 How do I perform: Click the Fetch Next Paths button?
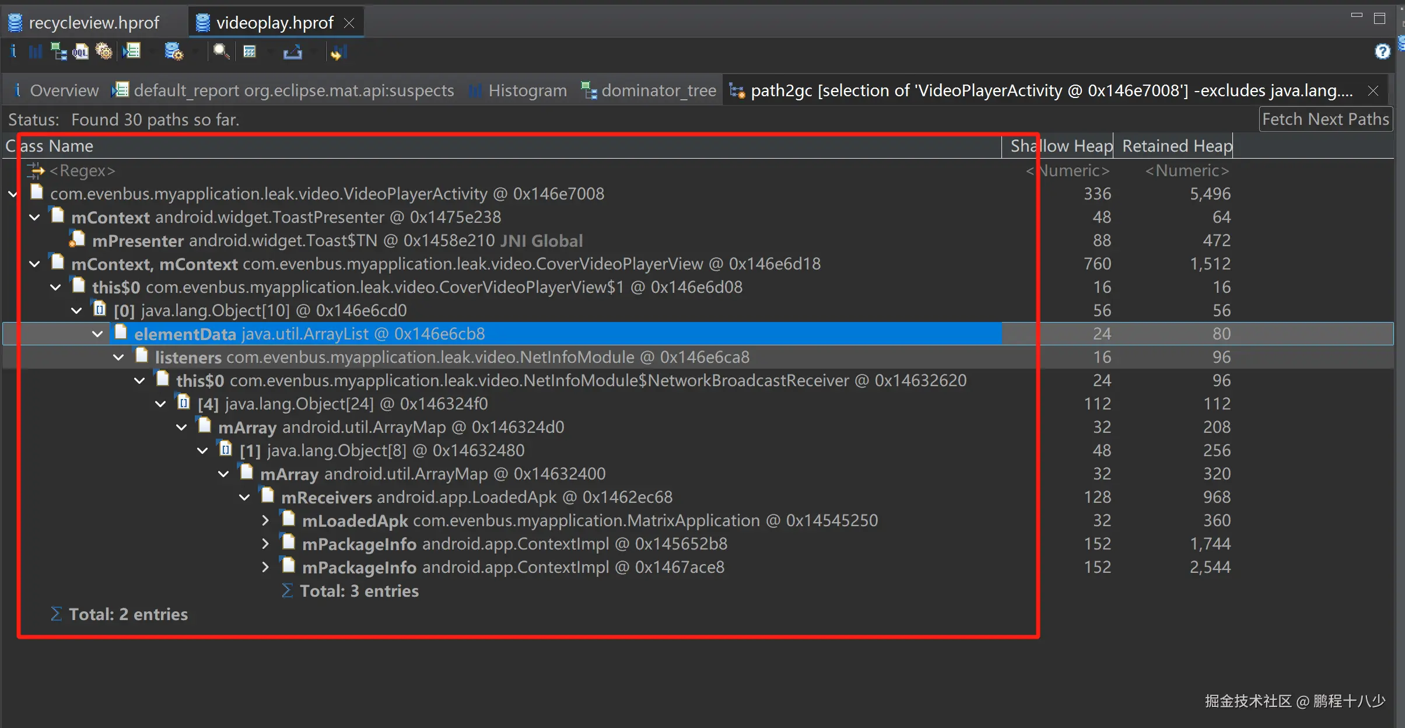pyautogui.click(x=1325, y=119)
